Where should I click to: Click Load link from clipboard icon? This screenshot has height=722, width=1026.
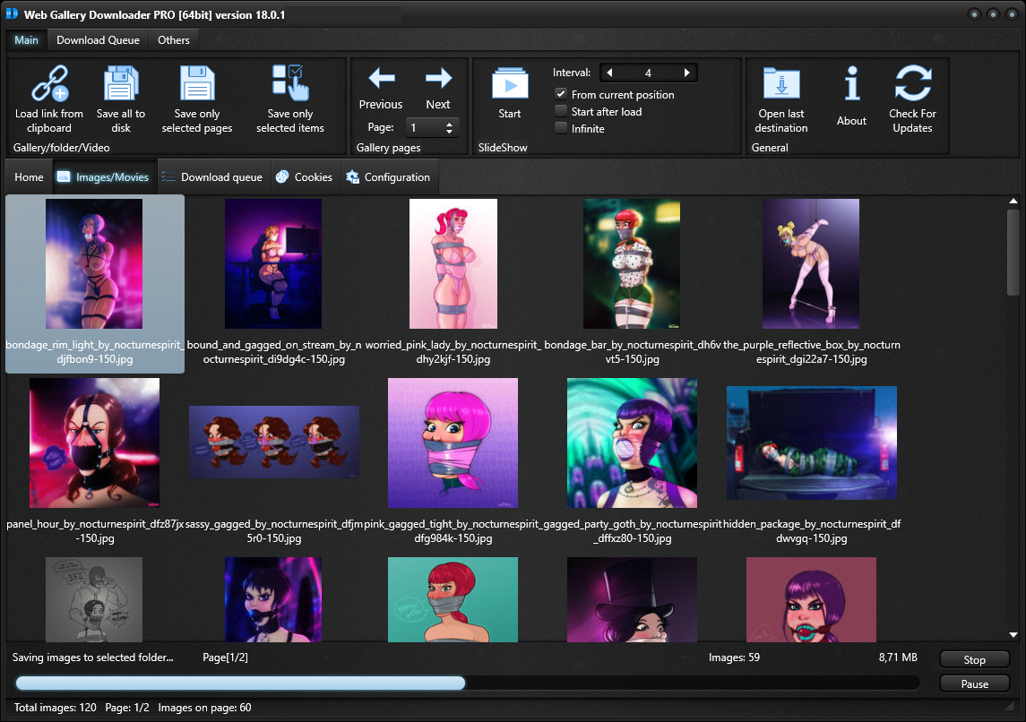[x=50, y=83]
